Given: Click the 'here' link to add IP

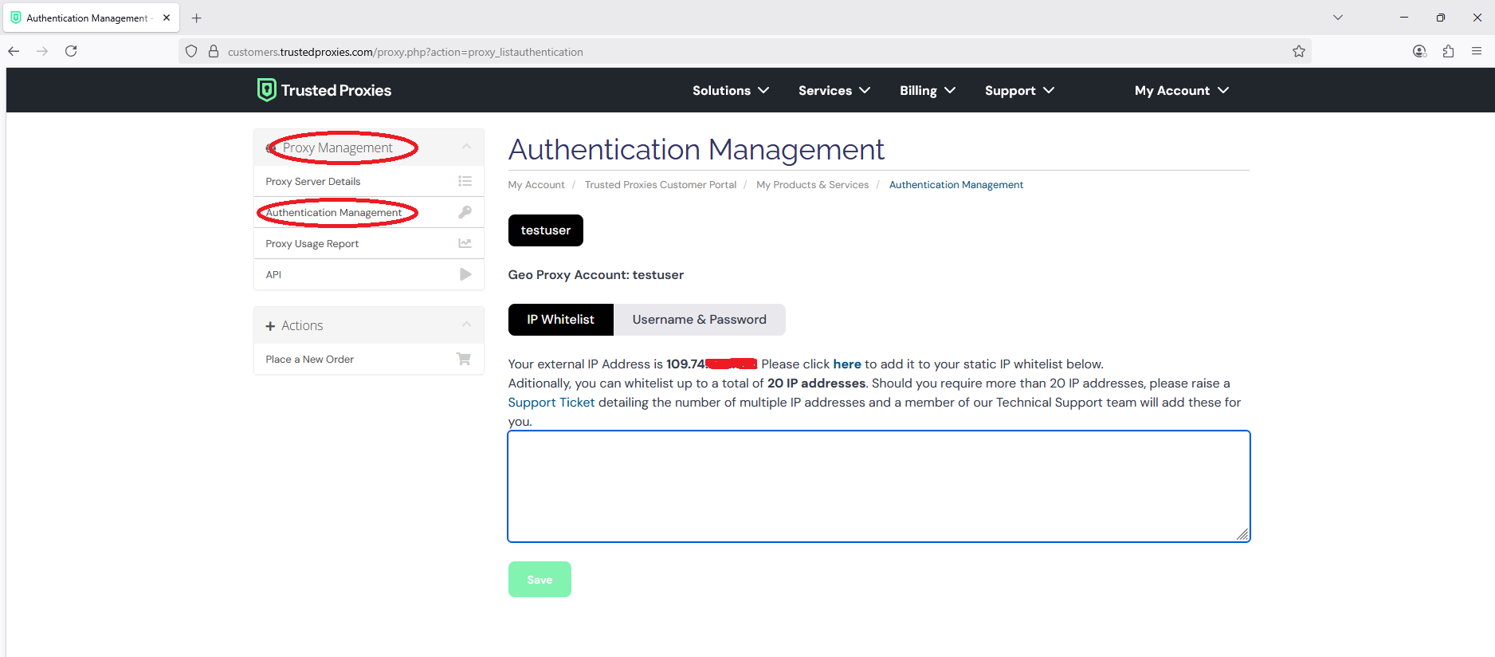Looking at the screenshot, I should coord(847,364).
